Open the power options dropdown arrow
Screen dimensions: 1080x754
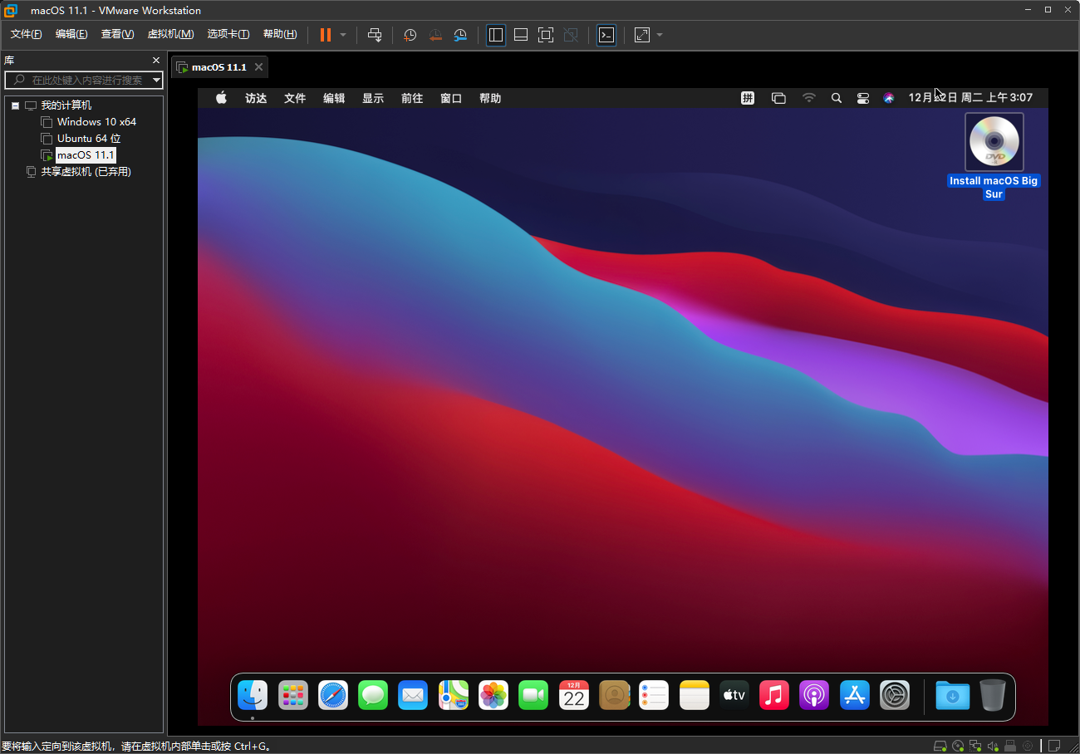343,35
